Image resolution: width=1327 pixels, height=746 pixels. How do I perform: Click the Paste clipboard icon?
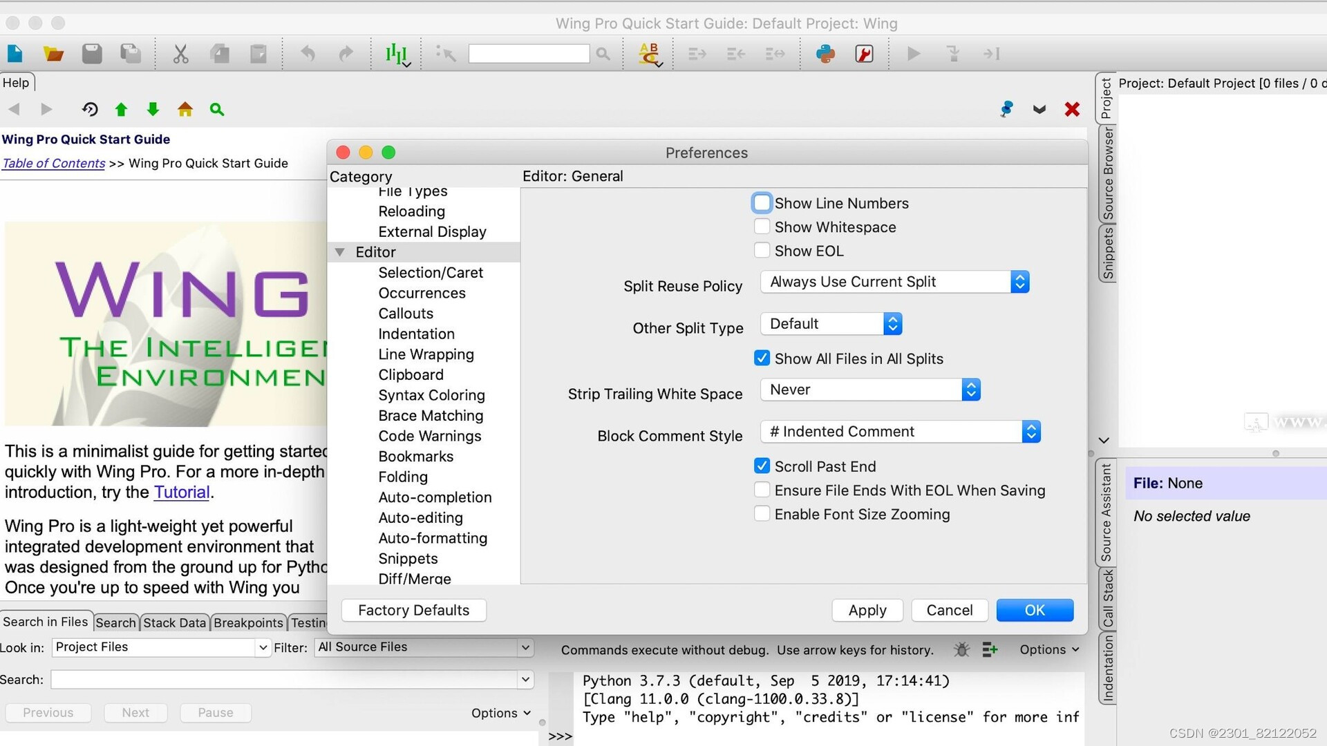tap(258, 53)
